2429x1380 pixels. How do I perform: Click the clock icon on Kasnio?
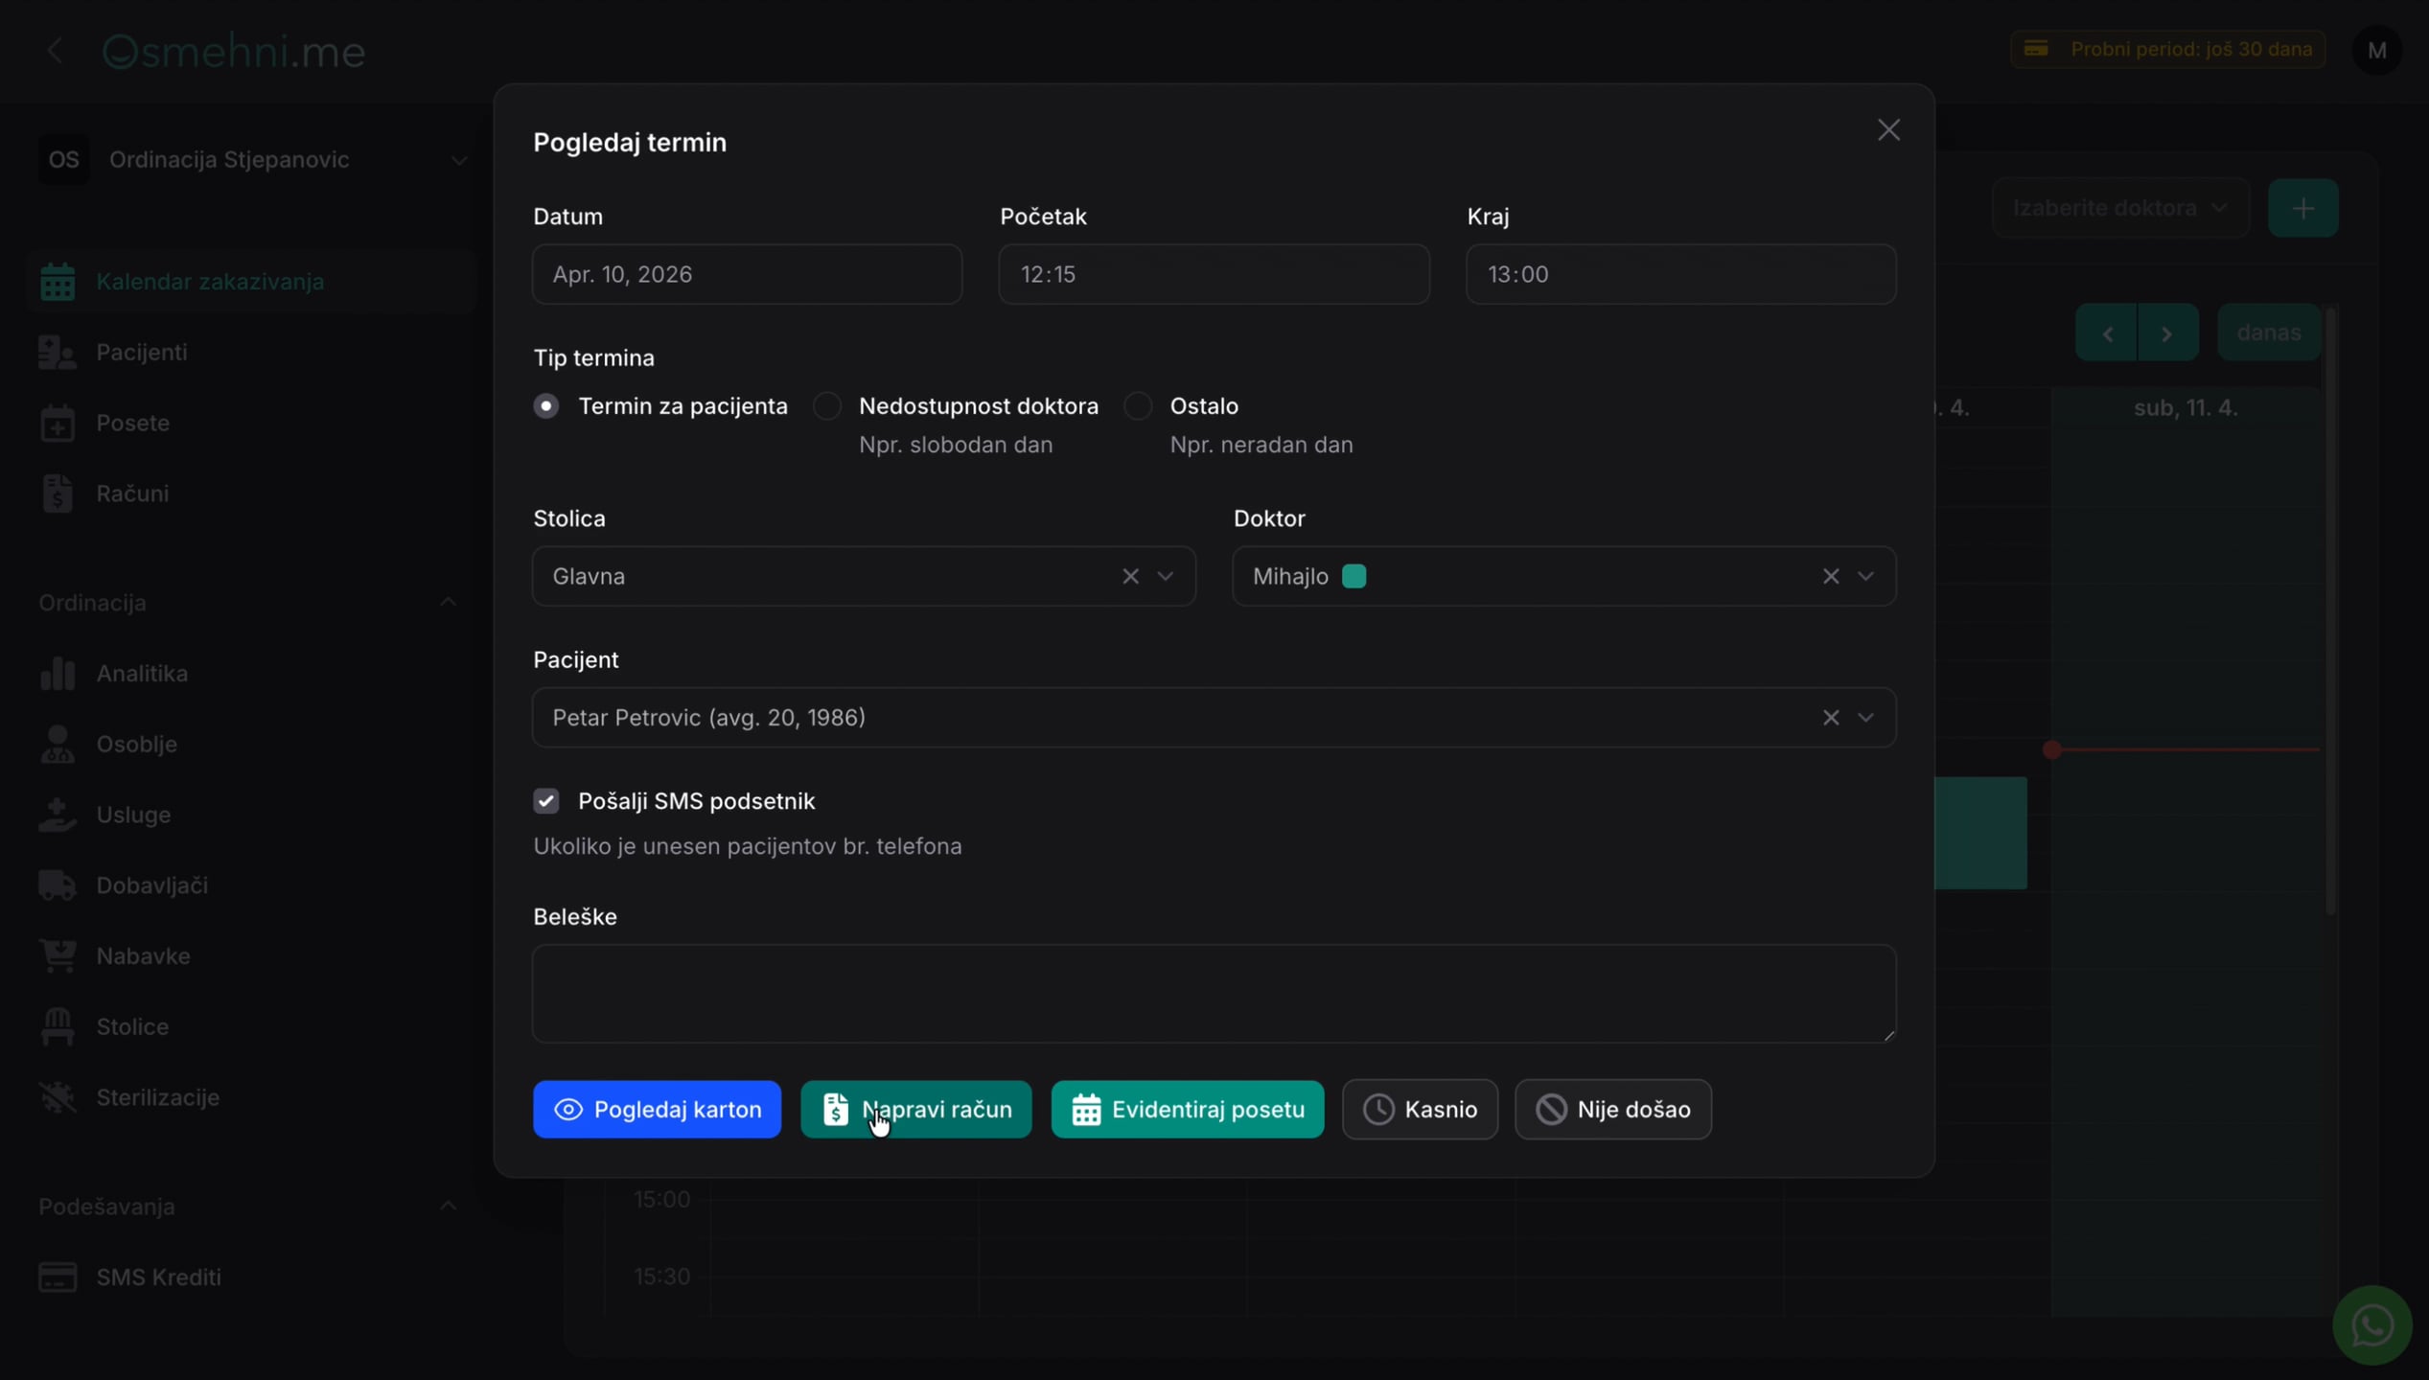[x=1378, y=1109]
